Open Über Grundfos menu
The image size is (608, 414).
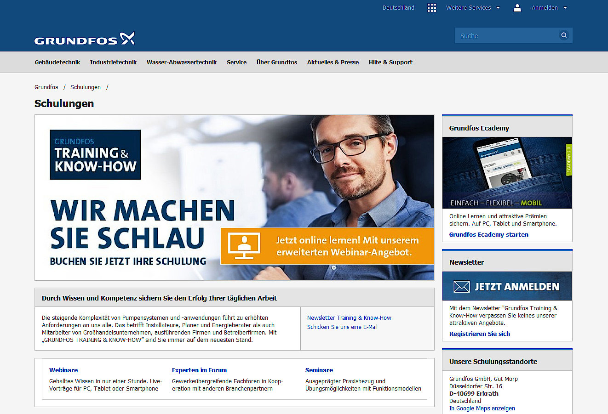[277, 62]
